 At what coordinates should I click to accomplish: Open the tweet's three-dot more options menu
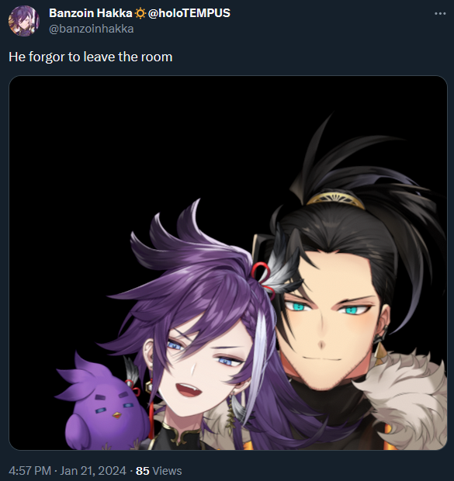tap(440, 13)
